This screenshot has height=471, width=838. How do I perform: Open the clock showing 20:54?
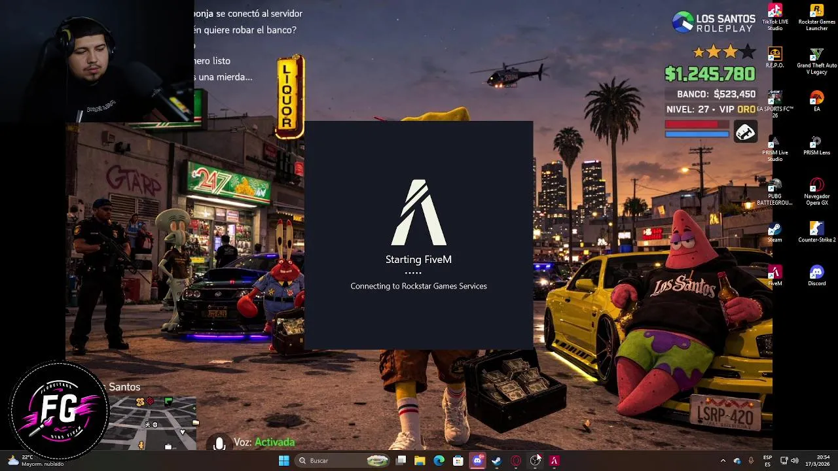point(819,461)
